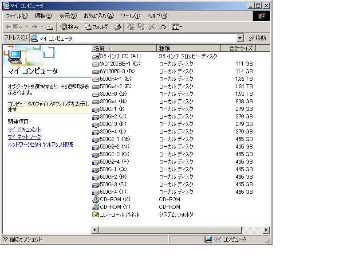Select the 300Gx4 (H:) drive icon
The height and width of the screenshot is (266, 355).
pyautogui.click(x=96, y=102)
